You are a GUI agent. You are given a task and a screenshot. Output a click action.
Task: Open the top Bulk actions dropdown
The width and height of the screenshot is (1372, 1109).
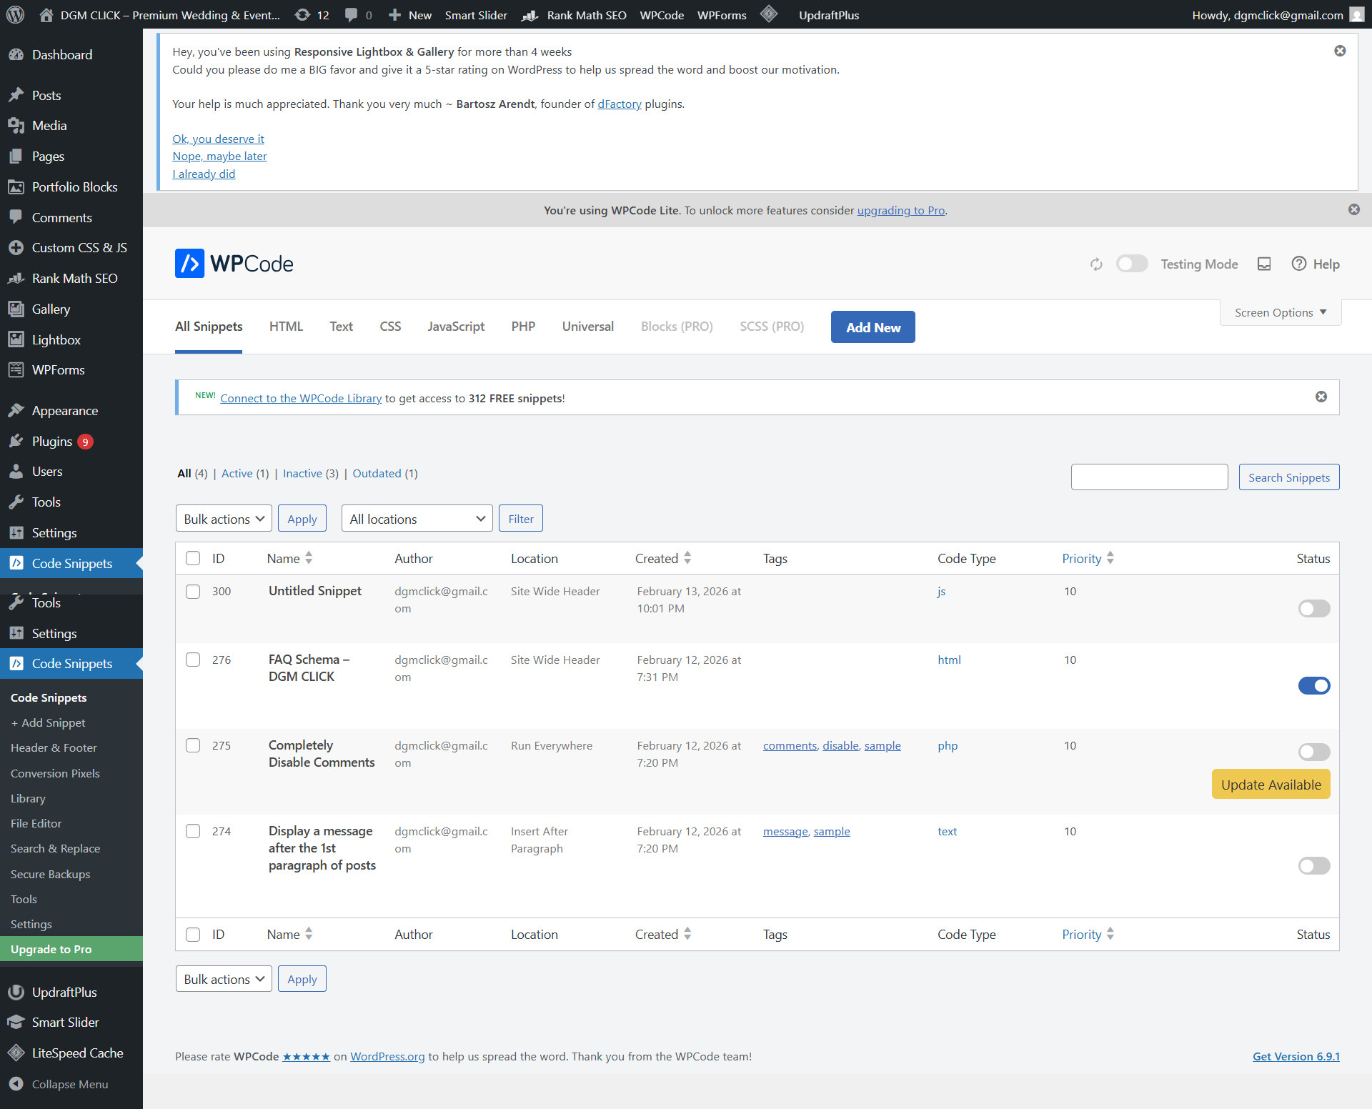coord(224,519)
